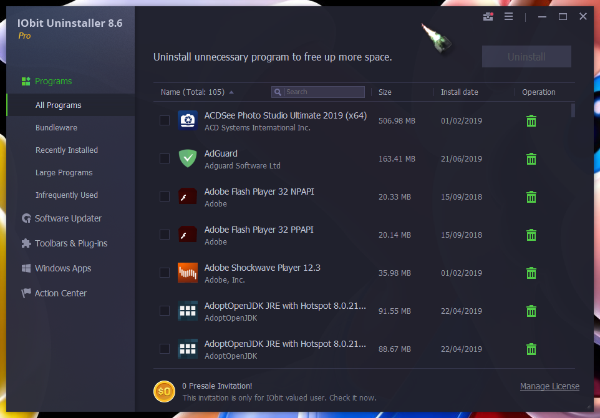Click the ACDSee Photo Studio Ultimate 2019 name
The height and width of the screenshot is (418, 600).
[286, 115]
